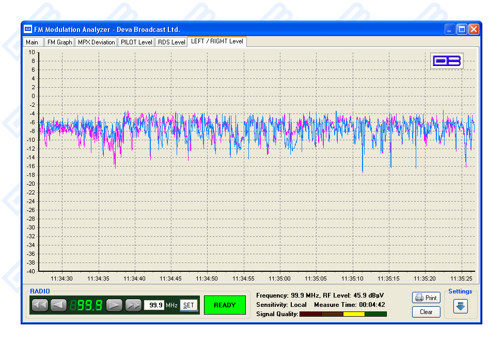Open the MPX Deviation tab

point(96,42)
